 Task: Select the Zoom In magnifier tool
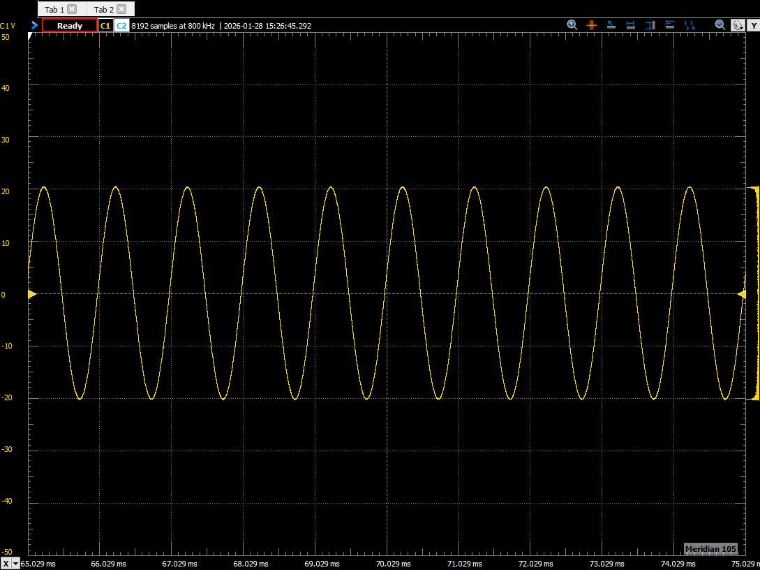[x=572, y=24]
